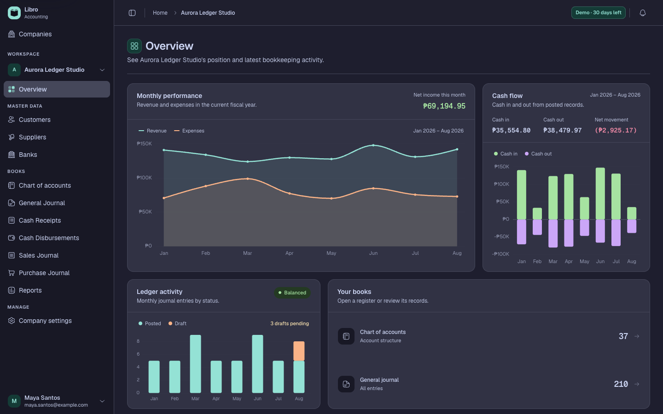Click Maya Santos avatar letter M
This screenshot has height=414, width=663.
tap(14, 401)
